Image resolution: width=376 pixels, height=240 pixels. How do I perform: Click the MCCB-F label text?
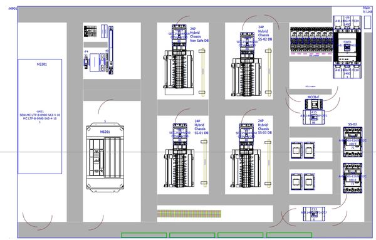coord(313,97)
